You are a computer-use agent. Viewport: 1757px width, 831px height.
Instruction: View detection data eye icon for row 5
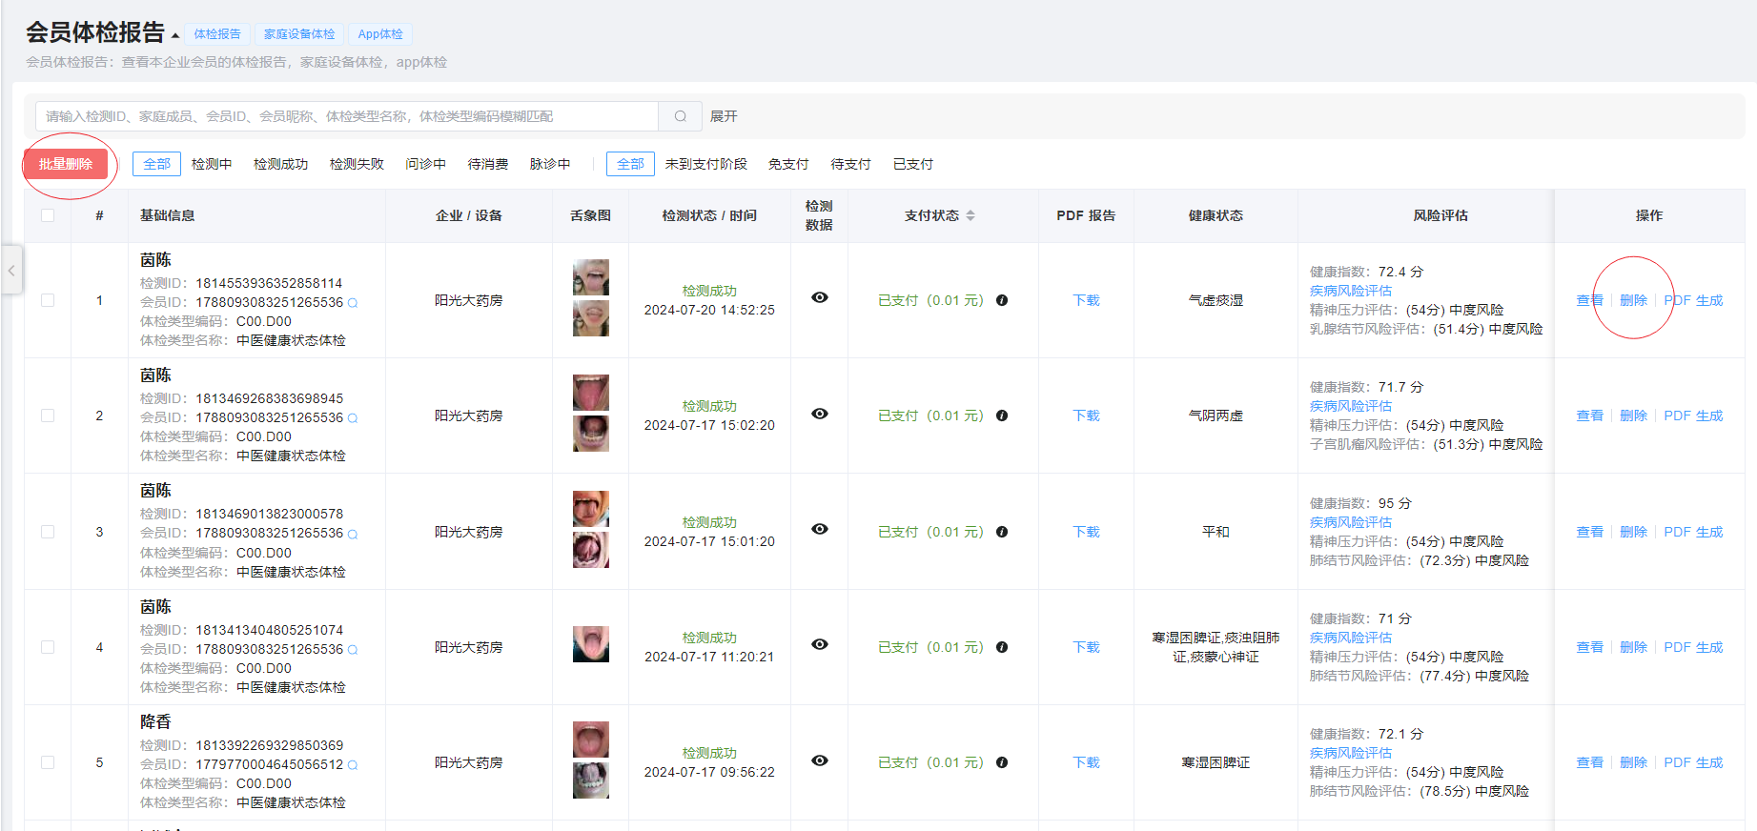pos(820,760)
